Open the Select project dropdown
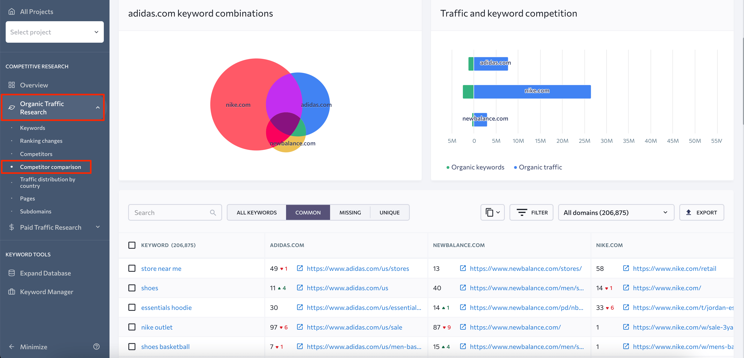This screenshot has width=744, height=358. tap(55, 32)
